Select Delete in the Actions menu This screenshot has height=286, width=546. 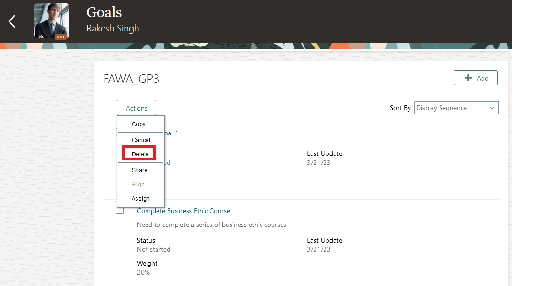tap(140, 154)
